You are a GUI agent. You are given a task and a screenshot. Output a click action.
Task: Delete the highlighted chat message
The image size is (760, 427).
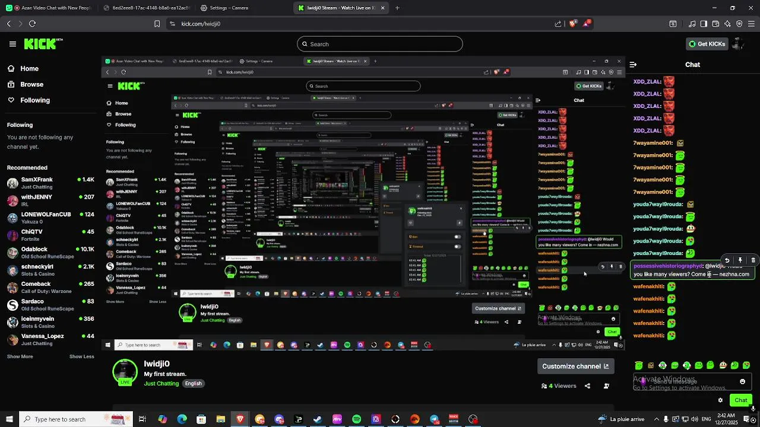pyautogui.click(x=753, y=260)
